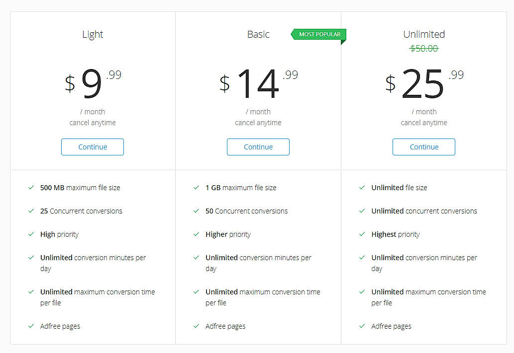Click the checkmark beside 1 GB file size
The image size is (514, 353).
coord(197,188)
